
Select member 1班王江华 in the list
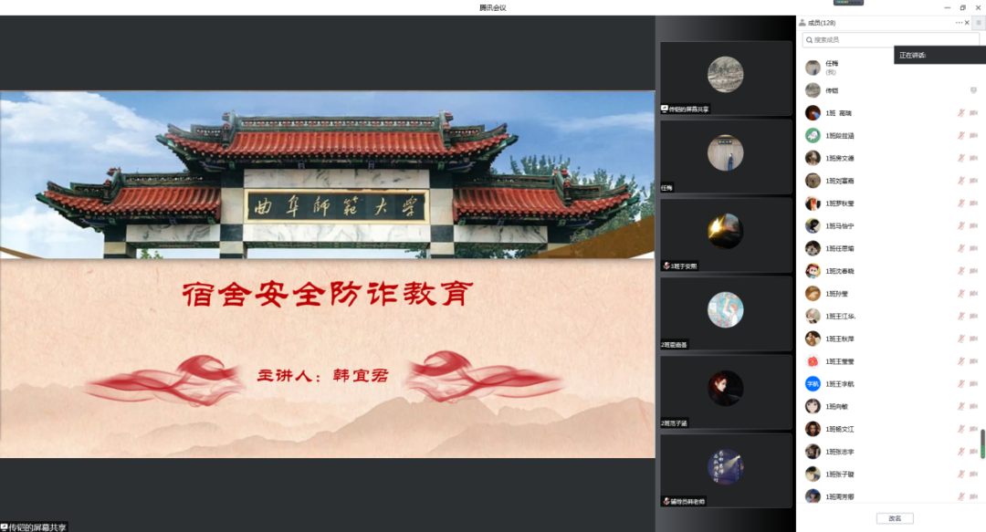coord(890,317)
